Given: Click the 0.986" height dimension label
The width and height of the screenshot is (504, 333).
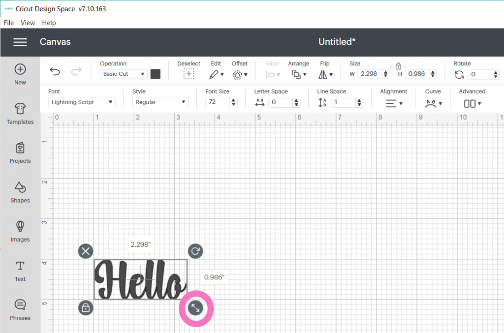Looking at the screenshot, I should (x=215, y=277).
